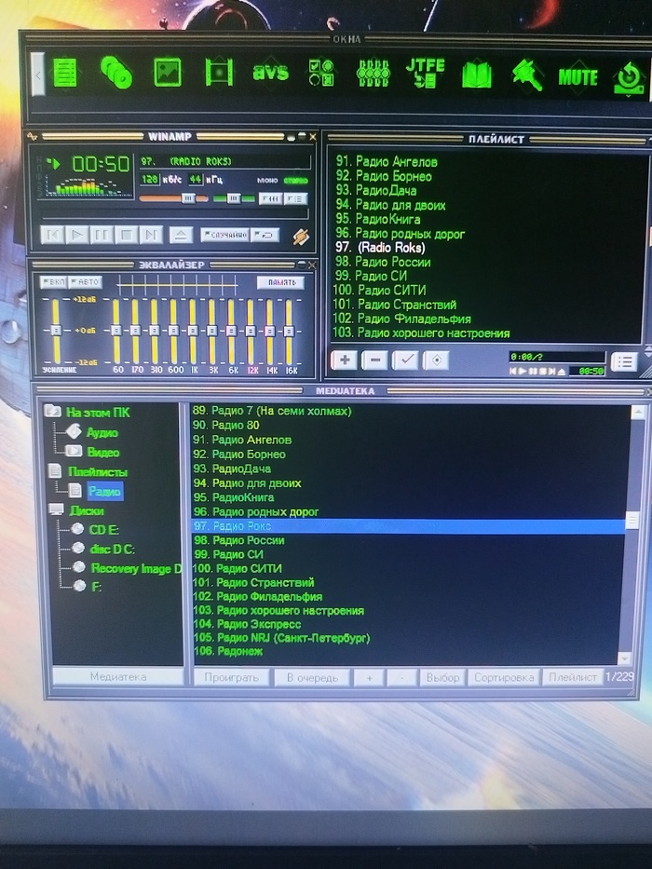Click the В очередь button
This screenshot has height=869, width=652.
[312, 677]
